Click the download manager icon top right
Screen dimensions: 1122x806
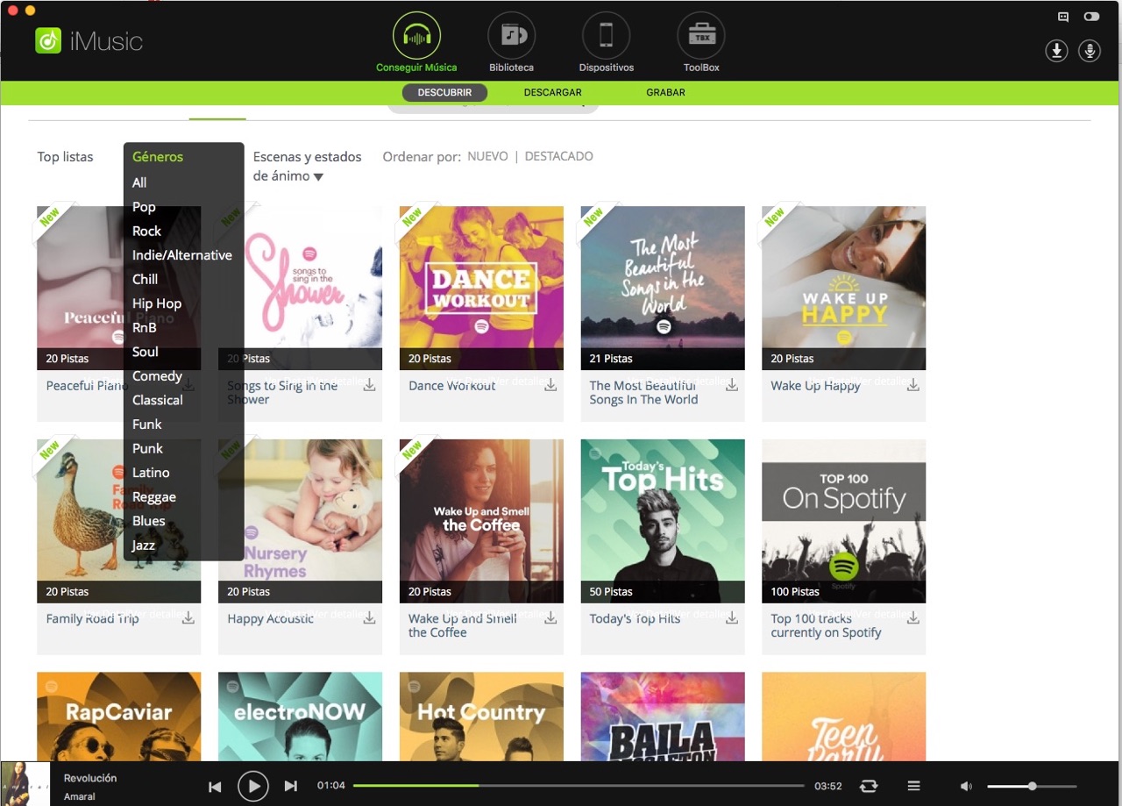coord(1057,51)
